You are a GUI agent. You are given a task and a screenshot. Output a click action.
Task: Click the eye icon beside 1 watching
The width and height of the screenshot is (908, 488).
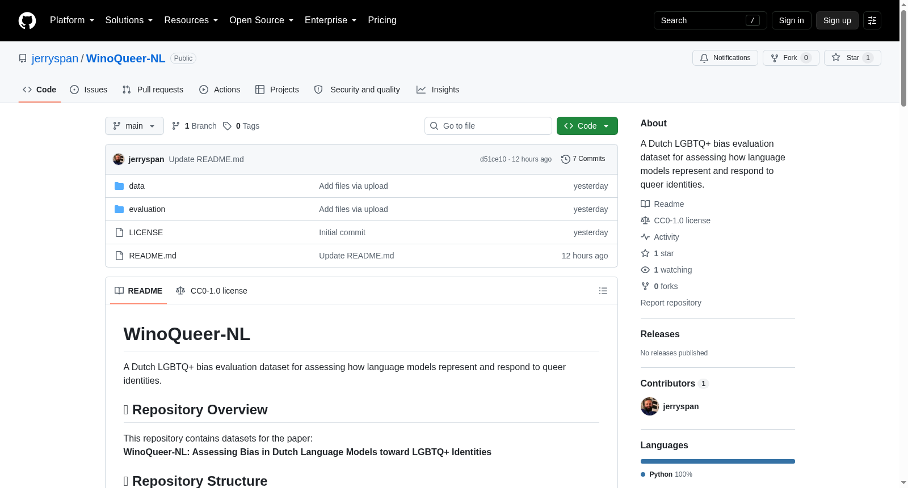(645, 270)
